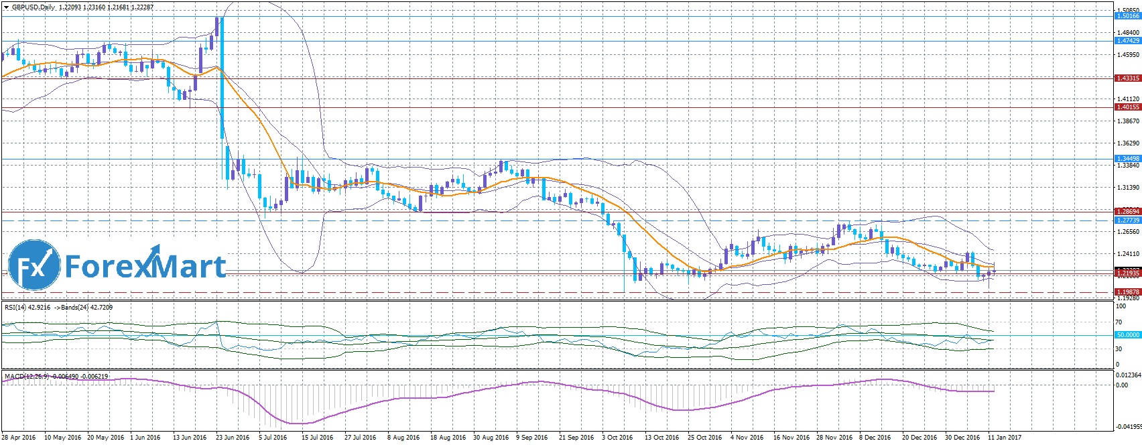Select the GBPUSD,Daily chart title label
Screen dimensions: 1142x445
tap(34, 7)
